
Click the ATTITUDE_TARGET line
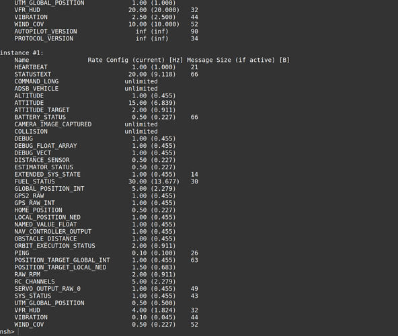coord(95,110)
